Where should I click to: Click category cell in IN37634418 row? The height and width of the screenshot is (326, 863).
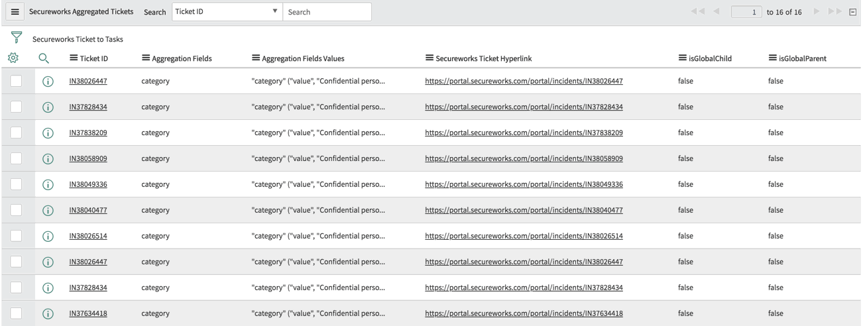coord(155,313)
